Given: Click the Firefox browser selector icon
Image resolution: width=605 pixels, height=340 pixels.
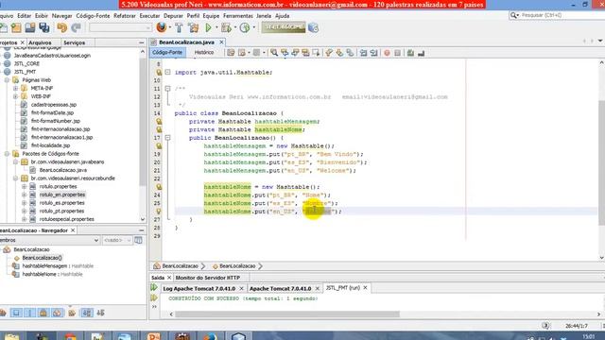Looking at the screenshot, I should click(x=162, y=27).
